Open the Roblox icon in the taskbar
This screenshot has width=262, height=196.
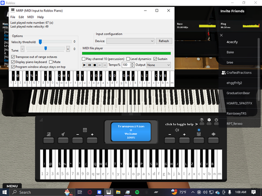point(99,192)
